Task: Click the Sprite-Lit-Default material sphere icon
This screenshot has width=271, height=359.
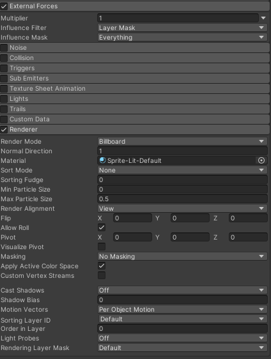Action: pyautogui.click(x=102, y=160)
